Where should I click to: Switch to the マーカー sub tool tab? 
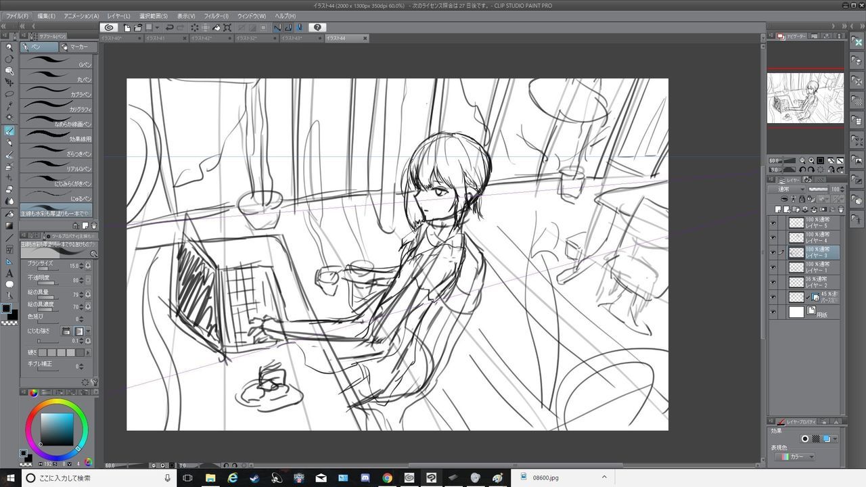click(78, 47)
